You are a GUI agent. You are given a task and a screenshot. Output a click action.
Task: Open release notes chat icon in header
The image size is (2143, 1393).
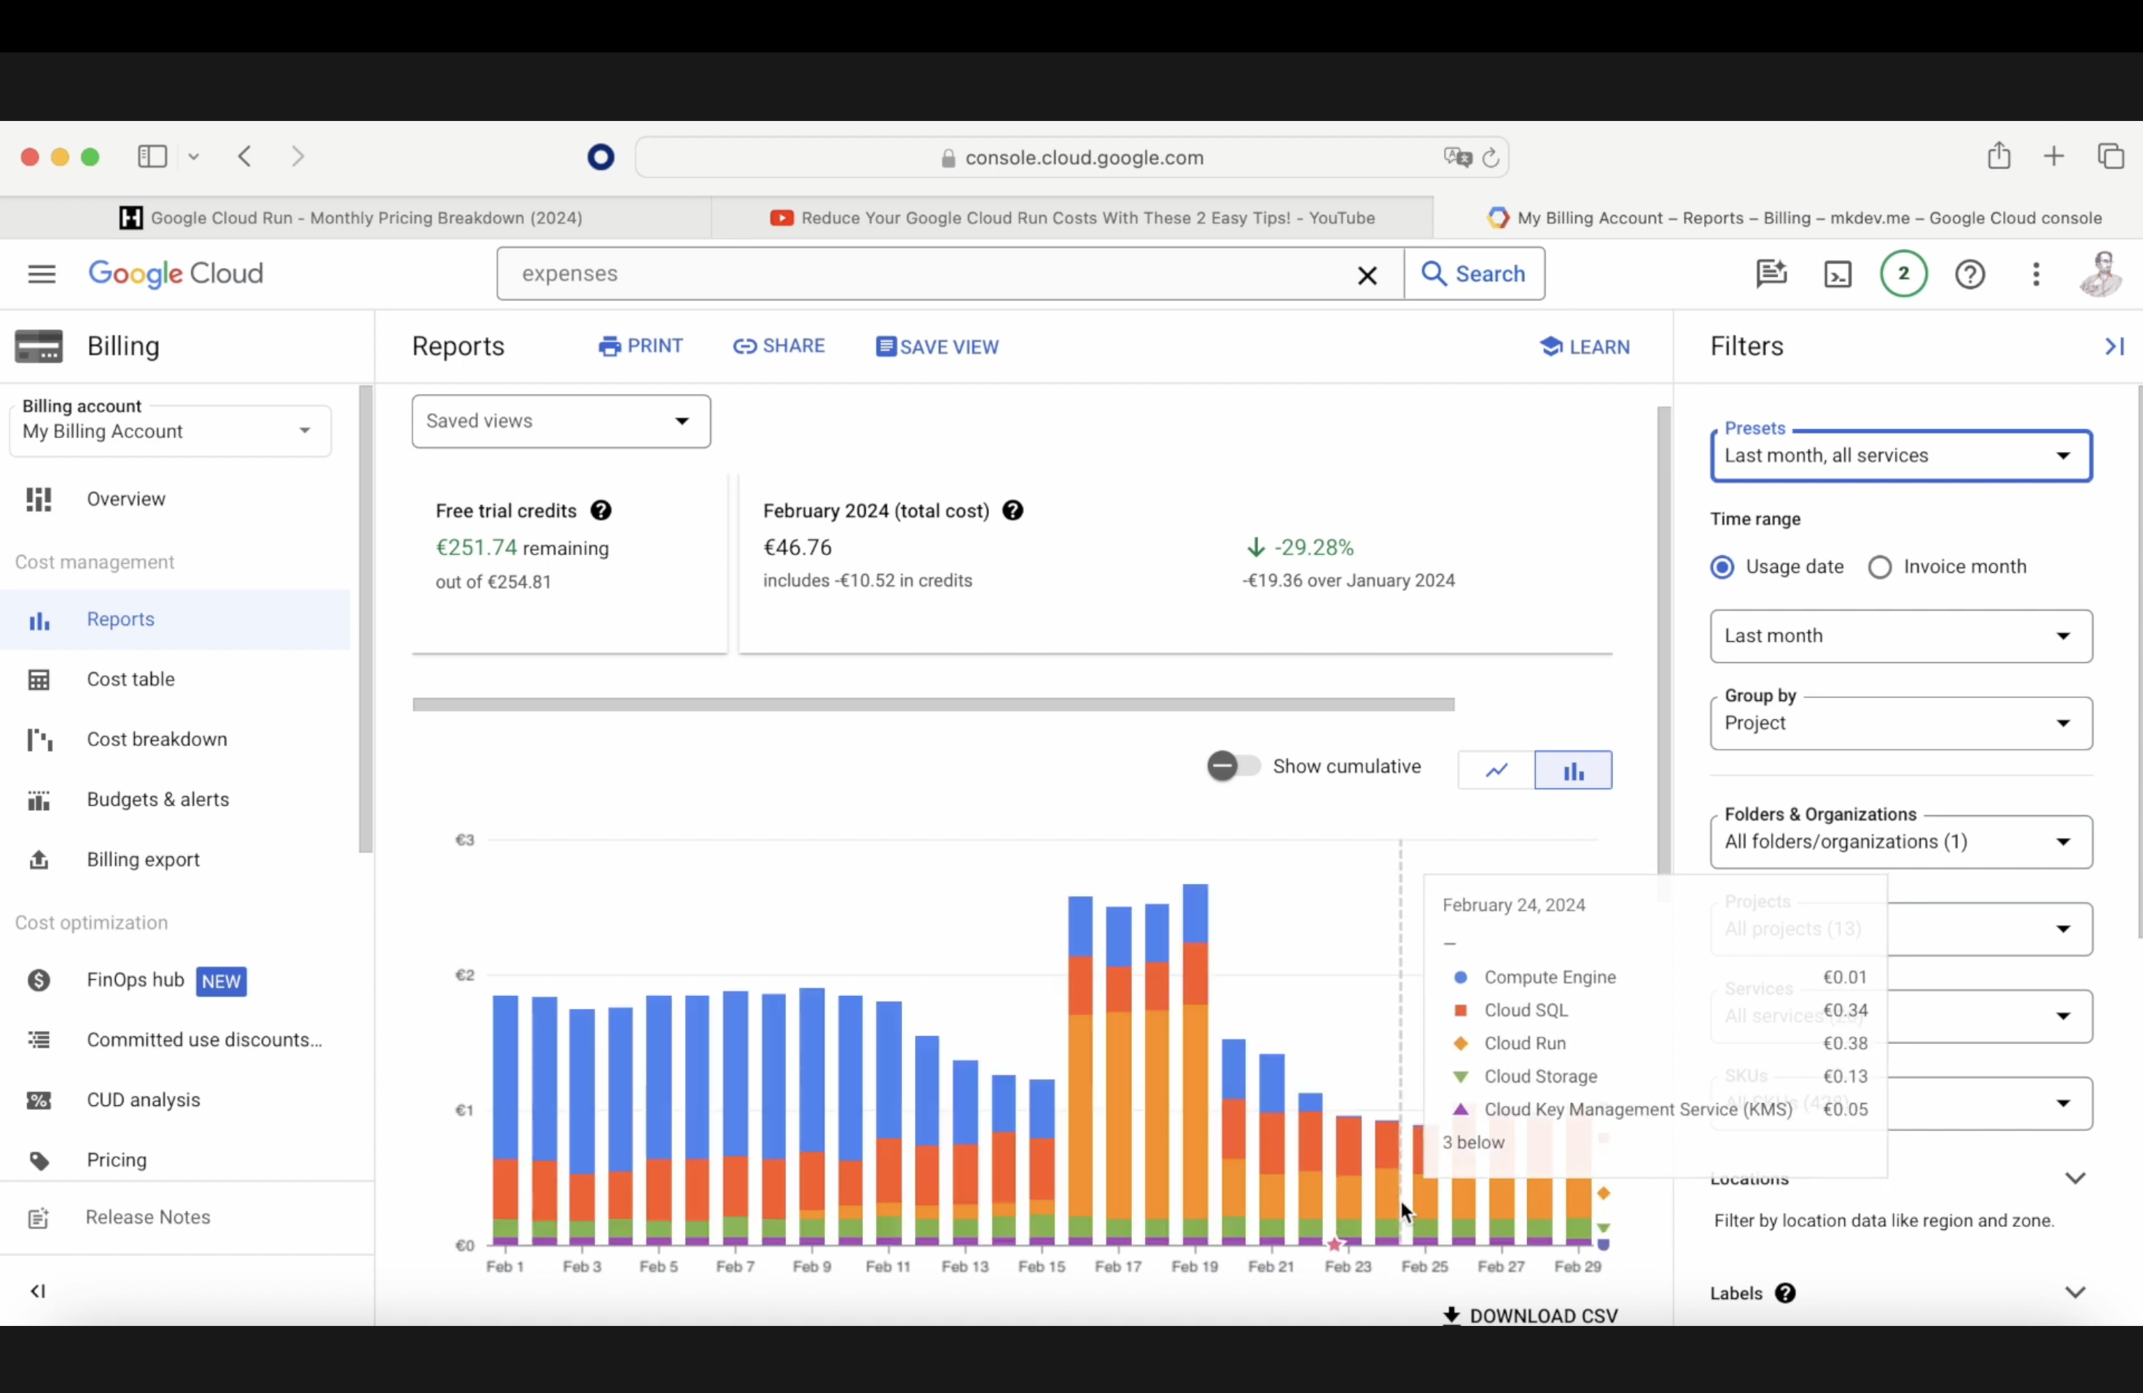point(1771,273)
